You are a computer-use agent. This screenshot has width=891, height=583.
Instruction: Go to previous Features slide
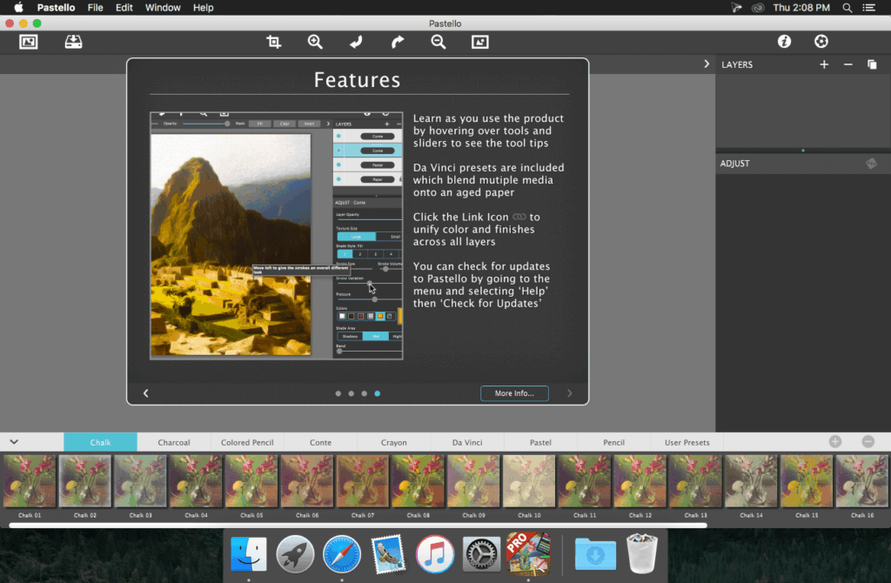(x=146, y=393)
